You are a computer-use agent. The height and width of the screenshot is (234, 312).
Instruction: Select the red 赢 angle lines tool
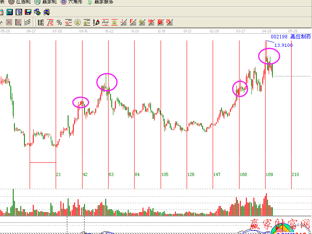pyautogui.click(x=160, y=22)
